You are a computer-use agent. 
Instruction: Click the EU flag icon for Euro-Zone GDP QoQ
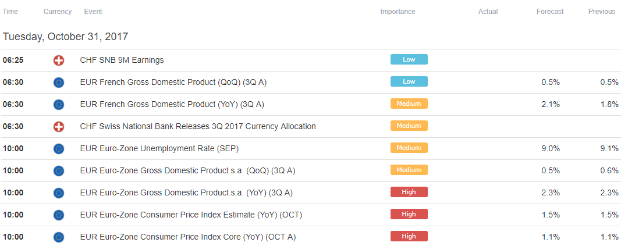[58, 171]
